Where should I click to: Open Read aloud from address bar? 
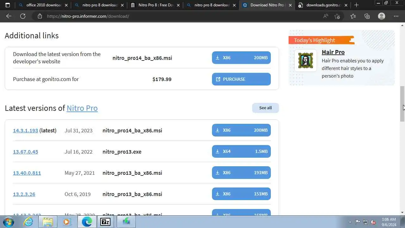pyautogui.click(x=326, y=16)
